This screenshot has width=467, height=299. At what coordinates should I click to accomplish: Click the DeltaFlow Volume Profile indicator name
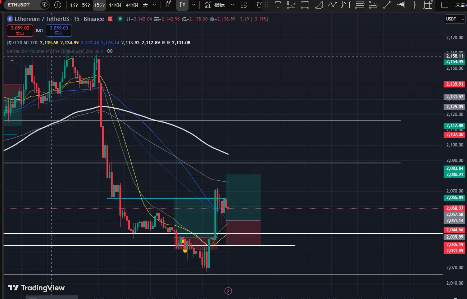pos(55,51)
